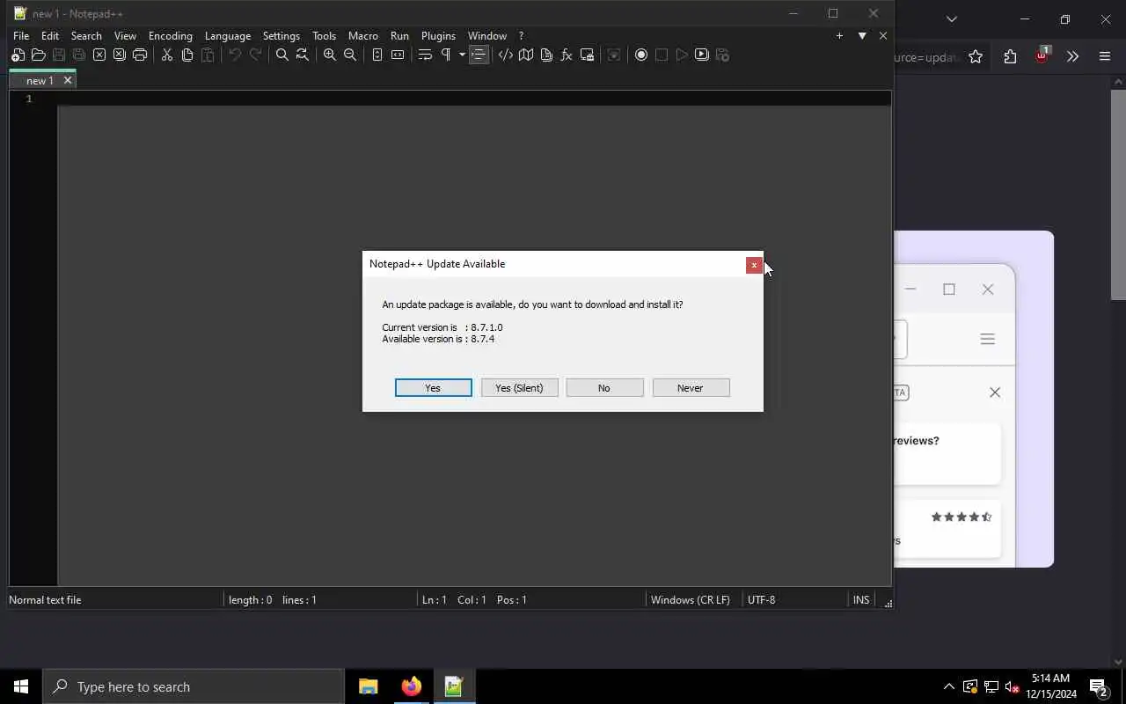Toggle word wrap toolbar icon
The image size is (1126, 704).
[425, 55]
